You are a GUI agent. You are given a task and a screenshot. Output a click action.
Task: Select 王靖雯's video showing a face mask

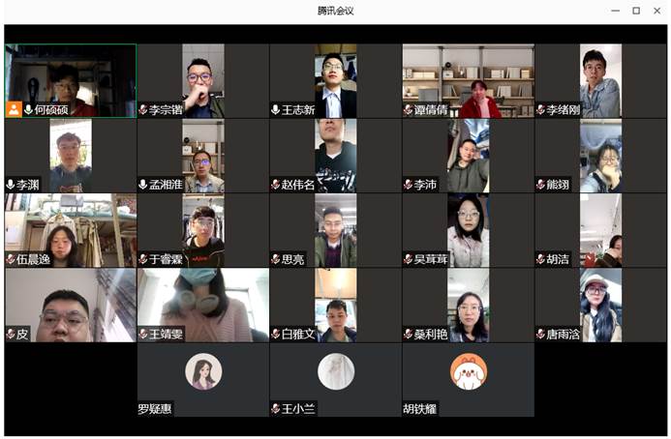[x=203, y=300]
